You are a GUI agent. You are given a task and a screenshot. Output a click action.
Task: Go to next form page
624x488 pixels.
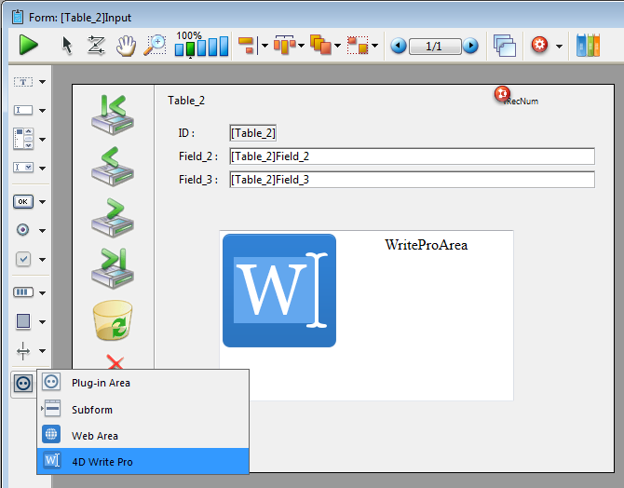coord(470,46)
